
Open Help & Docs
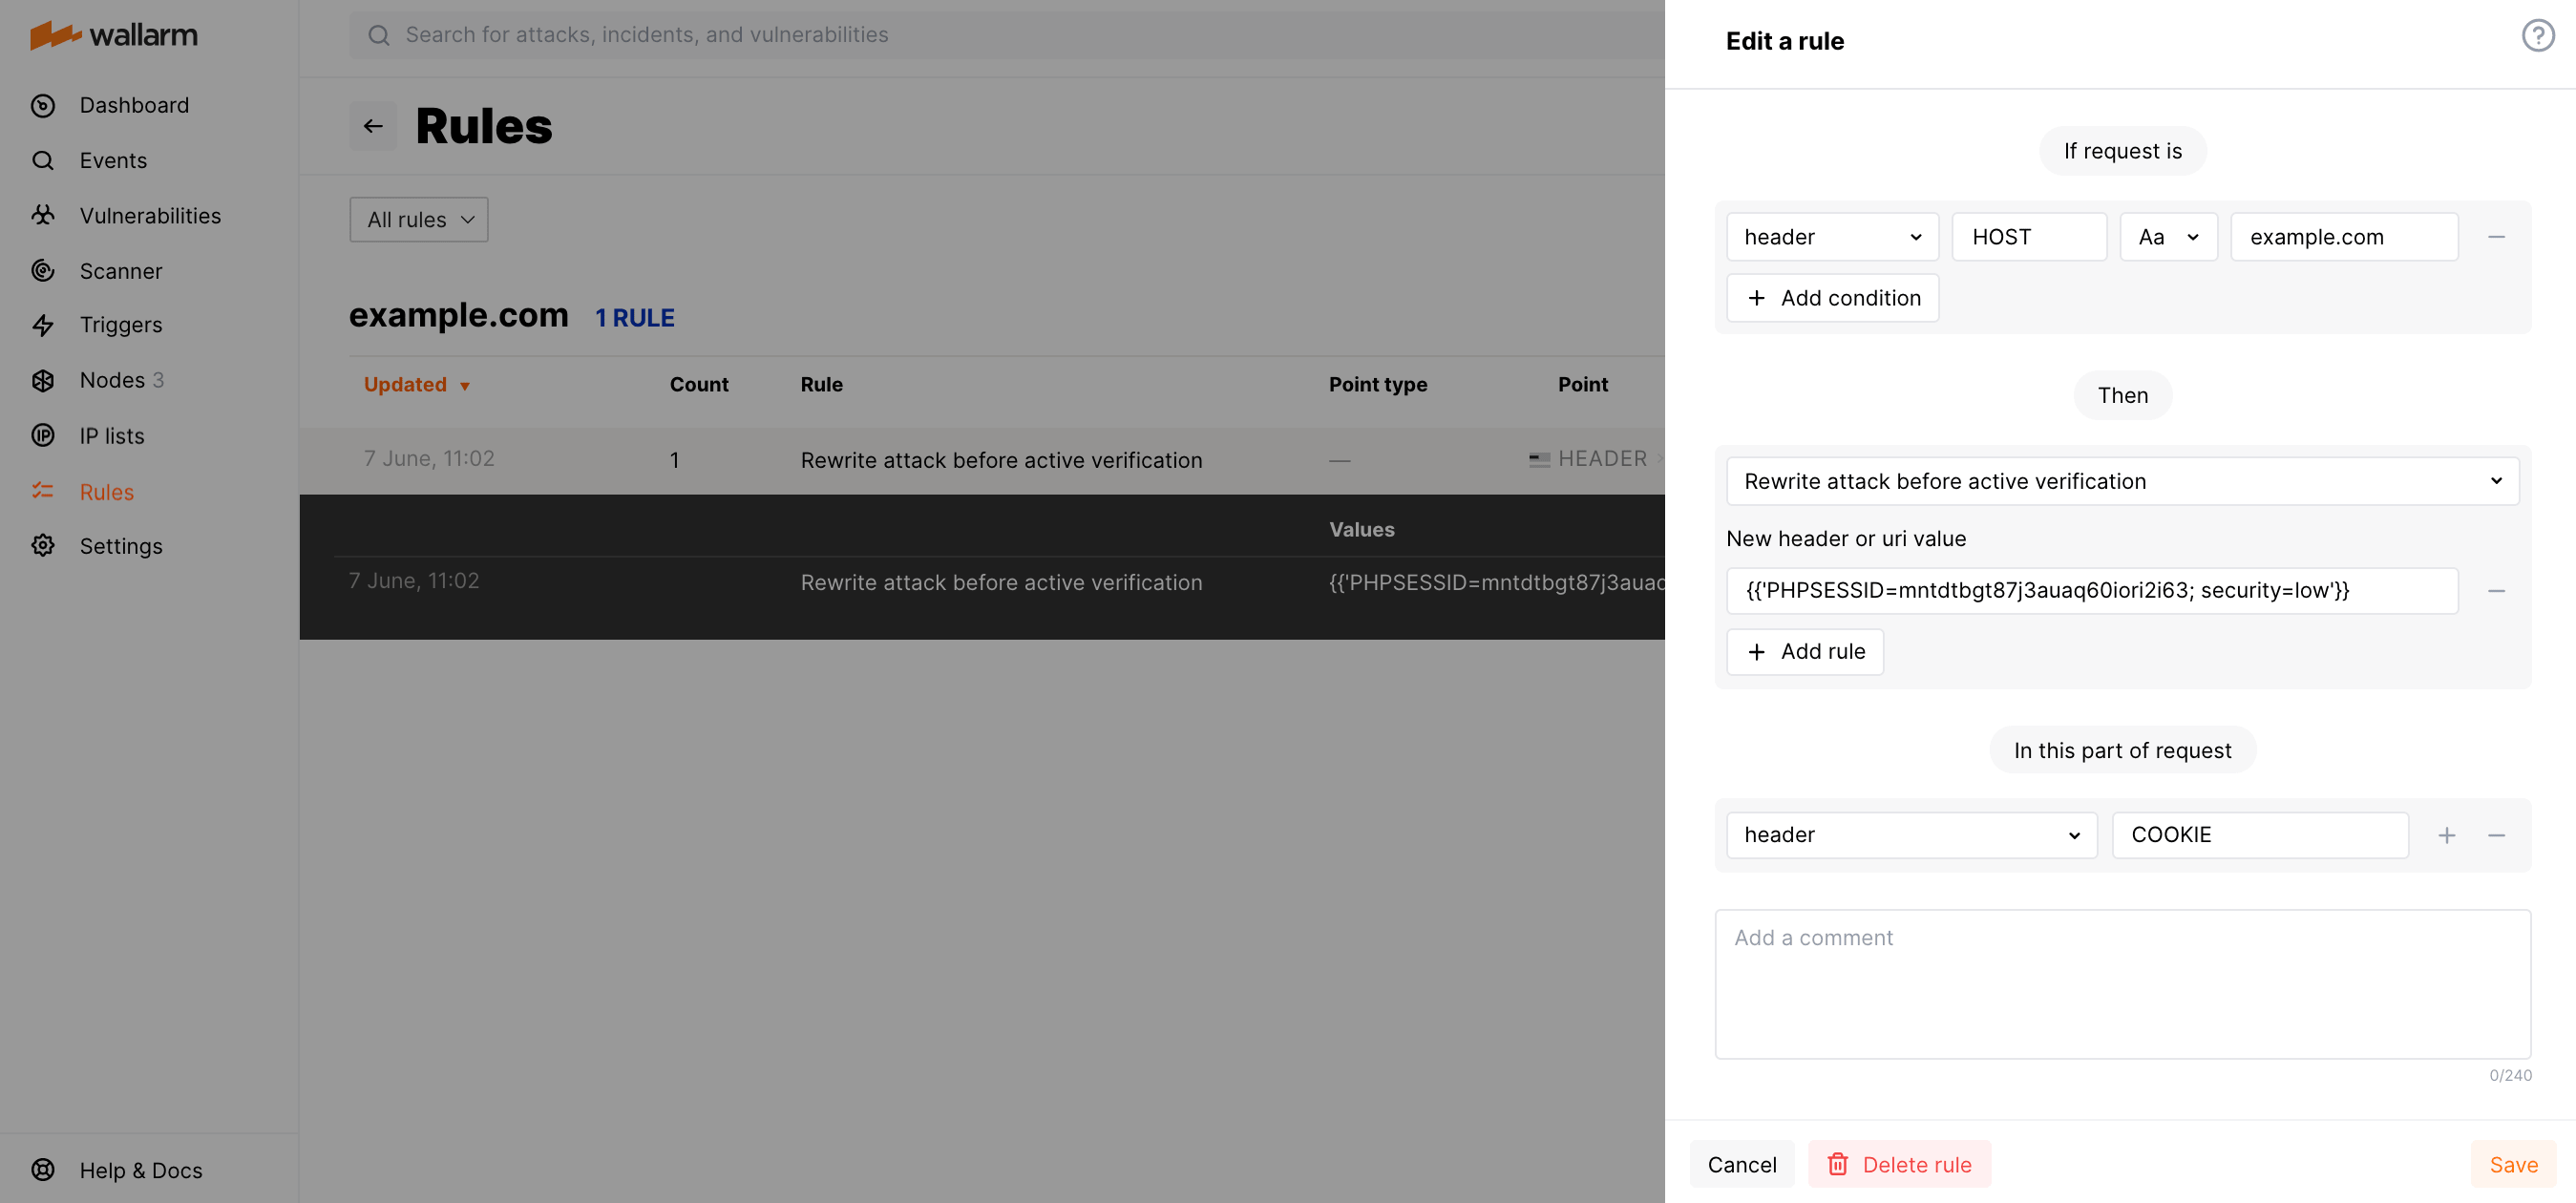point(140,1169)
